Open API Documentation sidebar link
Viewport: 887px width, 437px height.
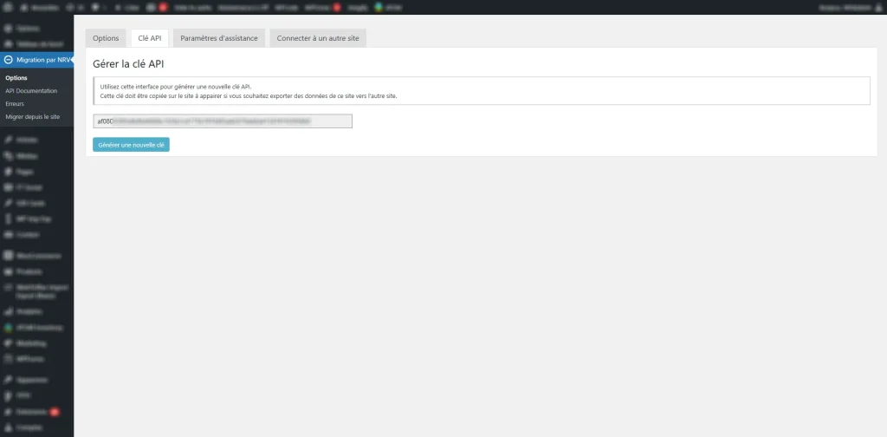tap(31, 90)
